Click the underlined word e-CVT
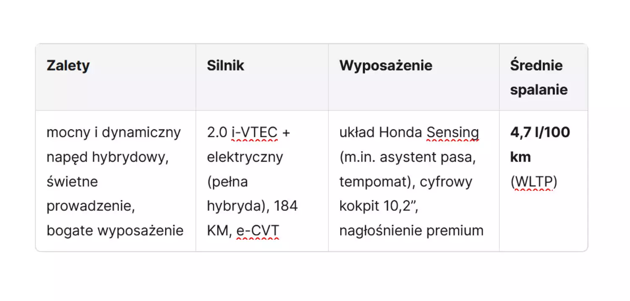 [257, 230]
